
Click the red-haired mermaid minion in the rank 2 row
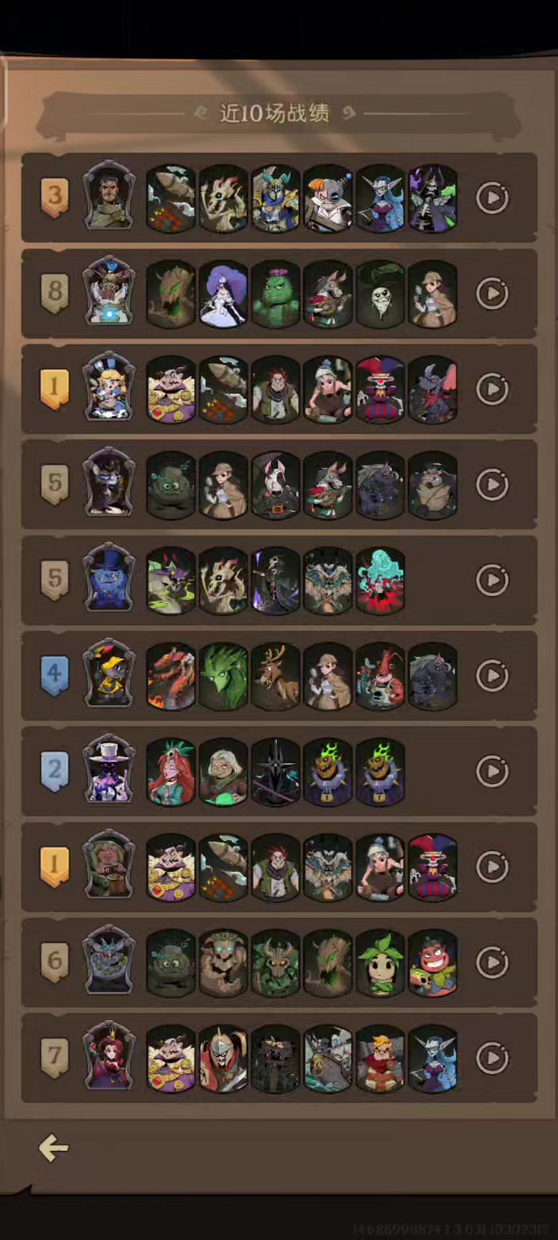(171, 771)
